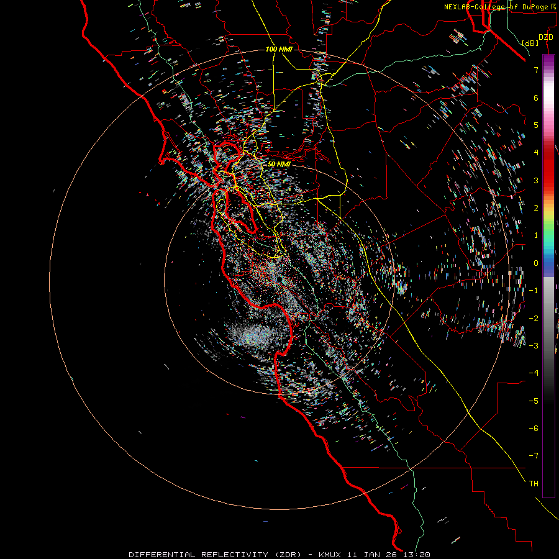559x559 pixels.
Task: Click the "4" value on the dB scale
Action: tap(536, 153)
